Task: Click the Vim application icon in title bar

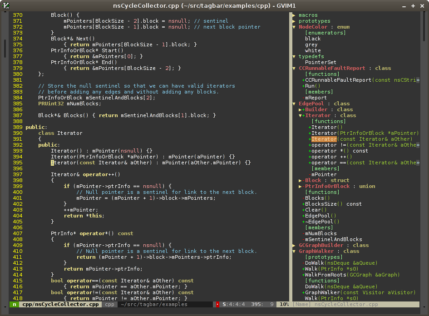Action: [6, 6]
